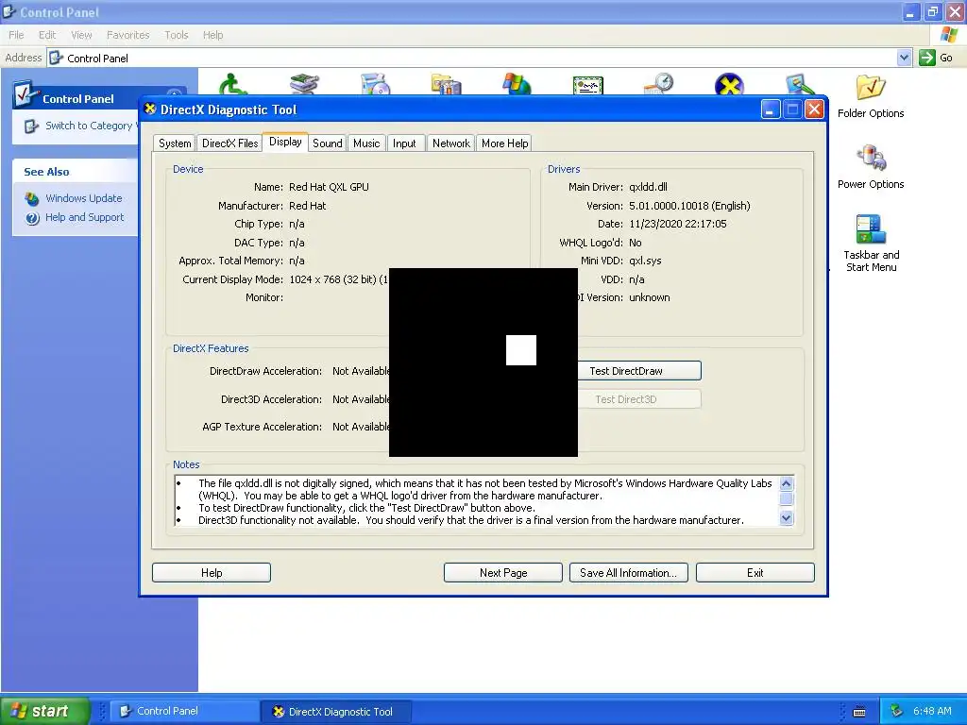Open the Administrative Tools folder icon
This screenshot has width=967, height=725.
447,84
